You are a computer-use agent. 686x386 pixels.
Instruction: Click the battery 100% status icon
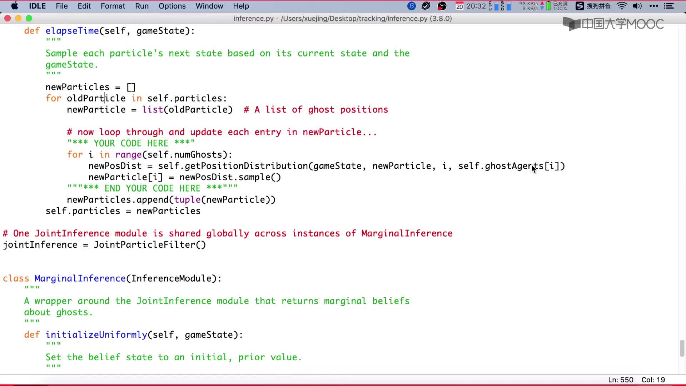(557, 6)
